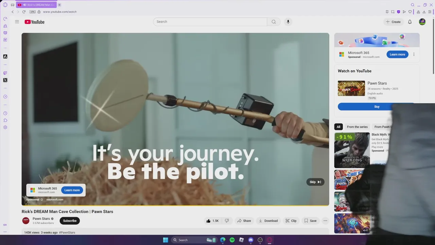Open the Sponsored info icon under video
435x245 pixels.
coord(42,200)
